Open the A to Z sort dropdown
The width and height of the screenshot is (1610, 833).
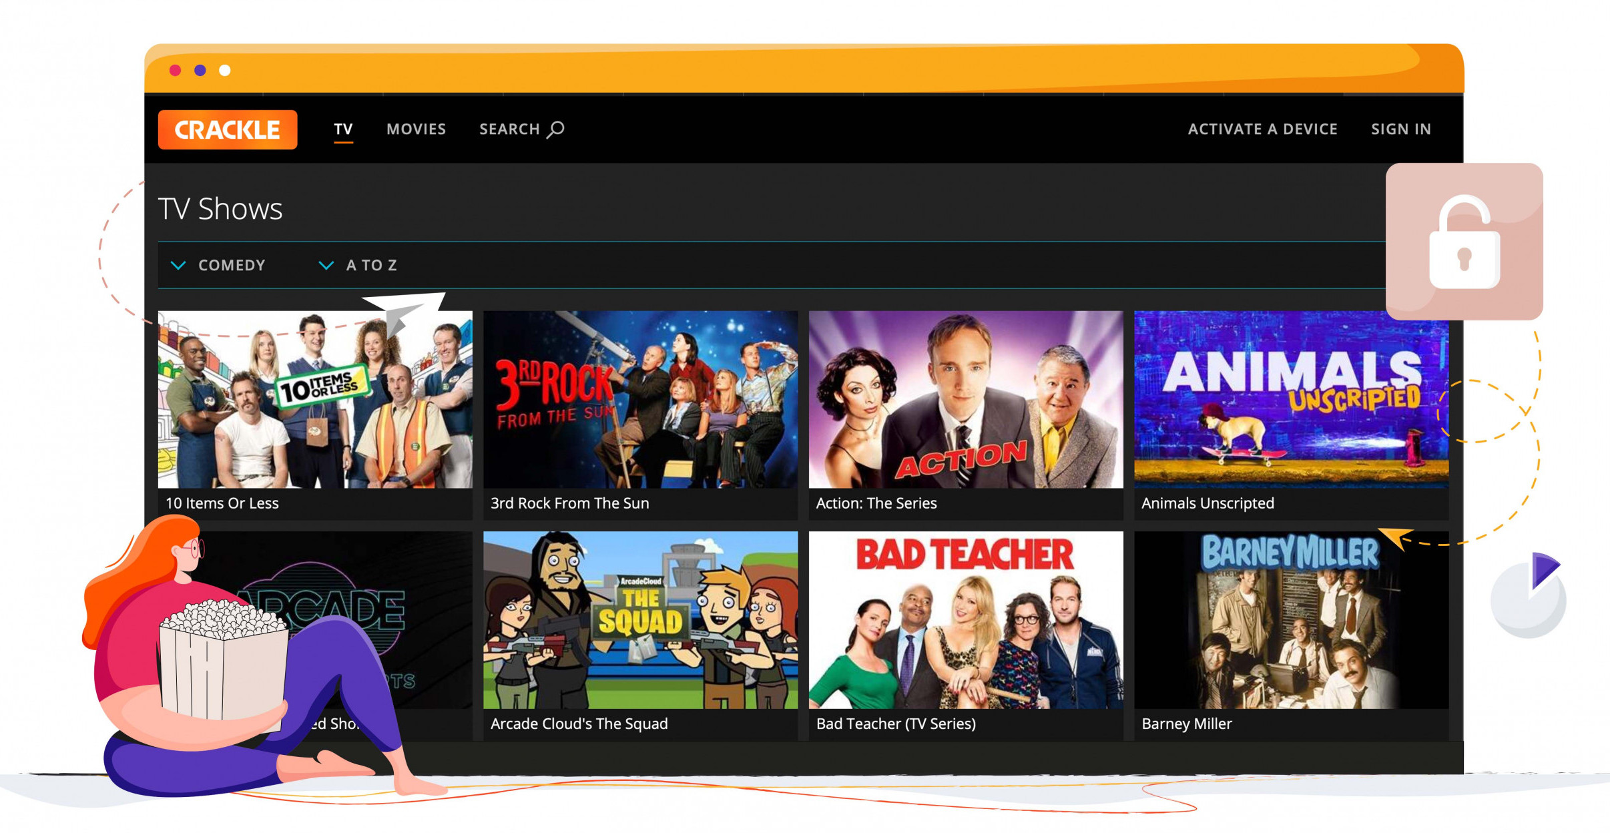pos(358,266)
